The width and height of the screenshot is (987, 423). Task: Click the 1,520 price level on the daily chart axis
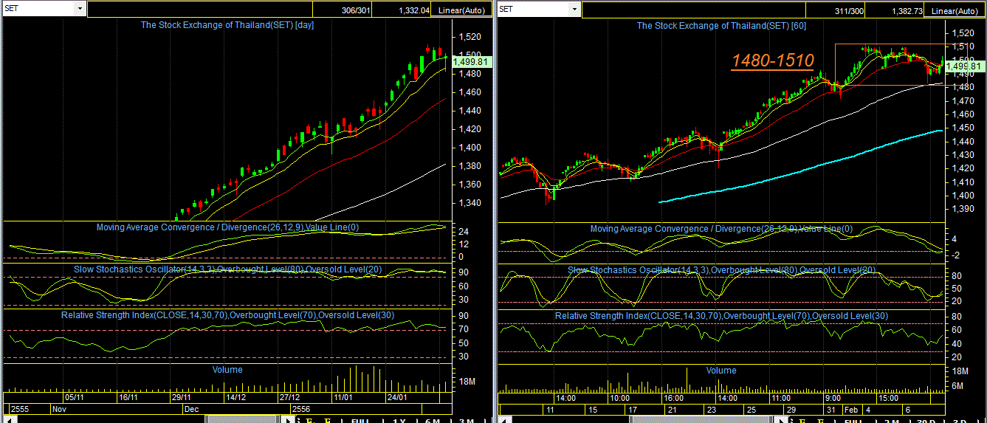point(470,37)
